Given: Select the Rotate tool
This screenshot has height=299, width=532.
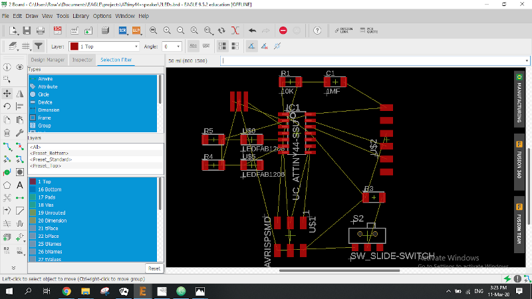Looking at the screenshot, I should (7, 106).
